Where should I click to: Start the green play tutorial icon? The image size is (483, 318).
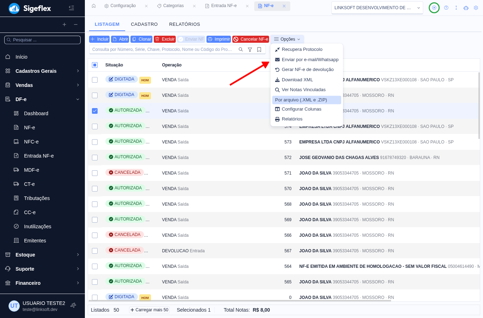coord(434,8)
